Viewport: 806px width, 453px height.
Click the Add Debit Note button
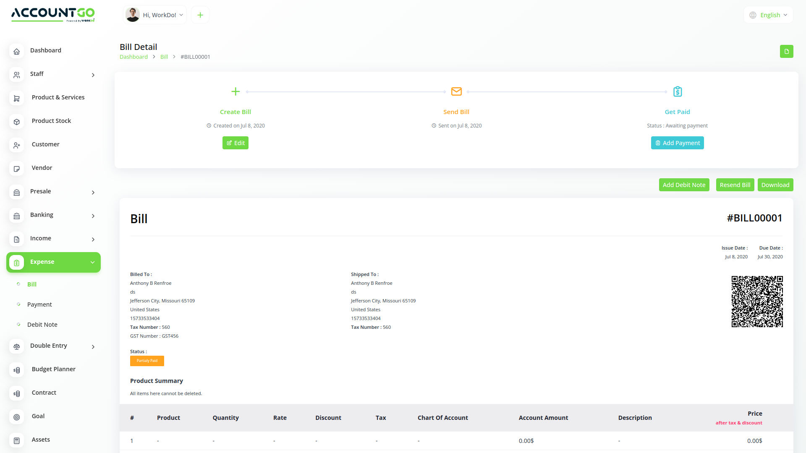coord(684,185)
